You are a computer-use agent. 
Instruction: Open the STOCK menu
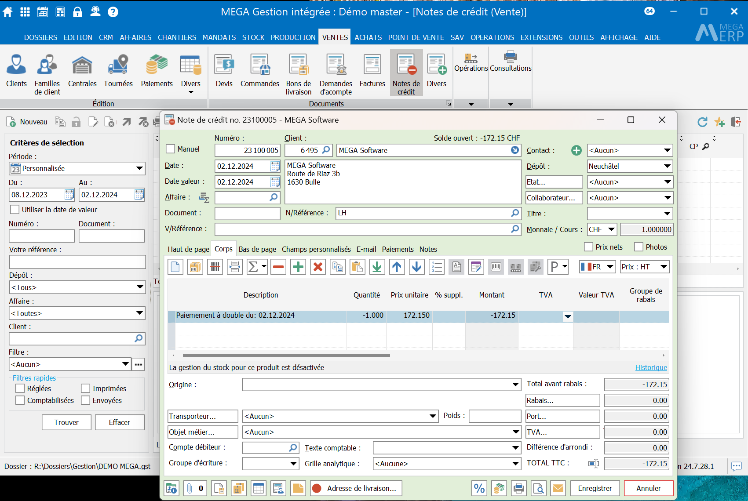(253, 37)
